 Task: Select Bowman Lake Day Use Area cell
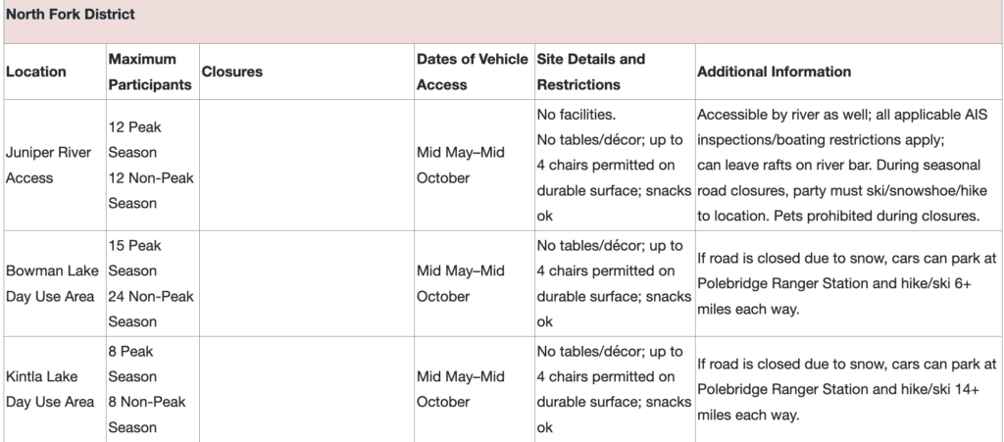coord(53,283)
